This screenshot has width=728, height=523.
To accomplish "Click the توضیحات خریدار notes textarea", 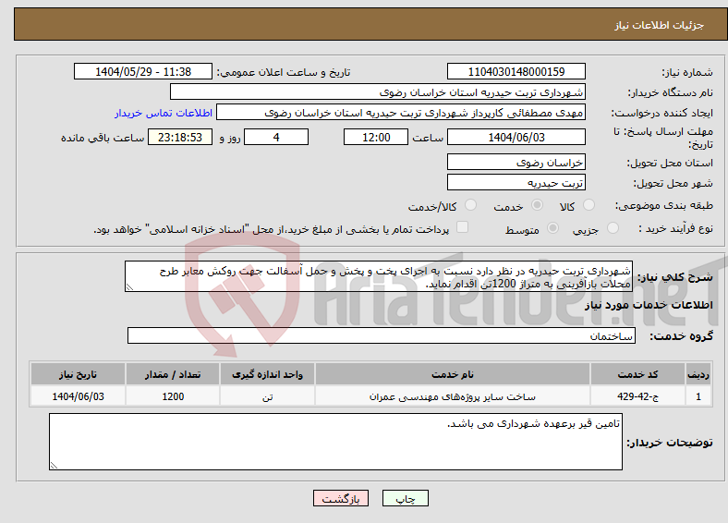I will (335, 442).
